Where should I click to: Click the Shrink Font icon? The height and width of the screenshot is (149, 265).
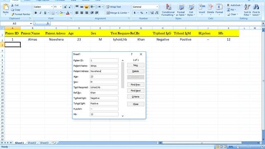(70, 7)
